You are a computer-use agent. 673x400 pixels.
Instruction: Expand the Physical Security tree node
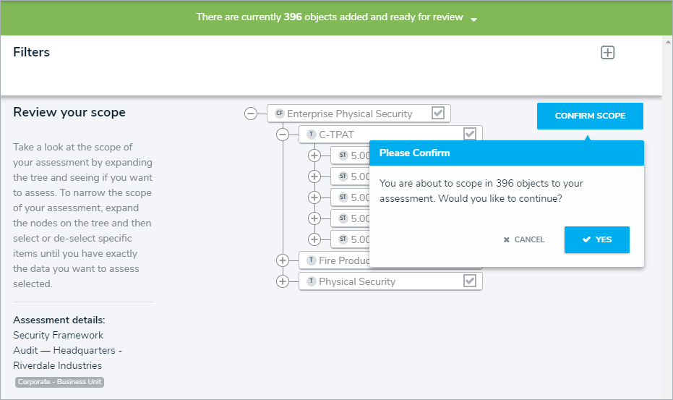click(x=283, y=281)
